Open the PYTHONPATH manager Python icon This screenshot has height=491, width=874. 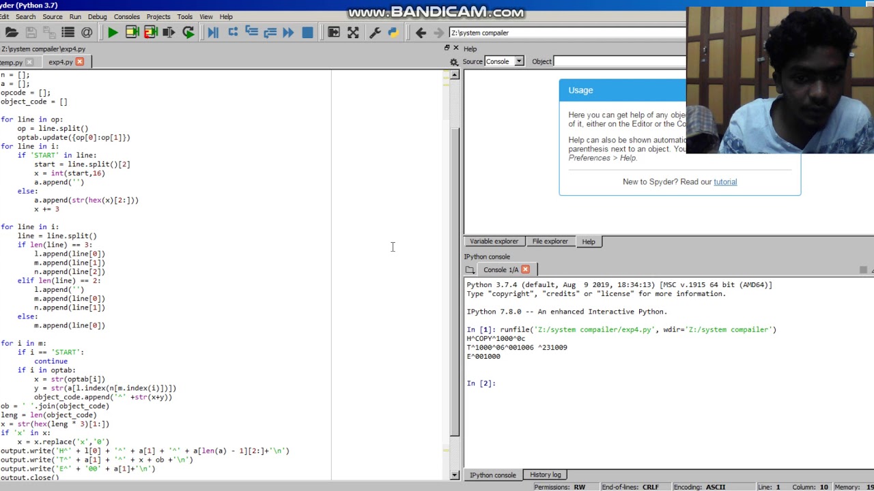click(393, 33)
